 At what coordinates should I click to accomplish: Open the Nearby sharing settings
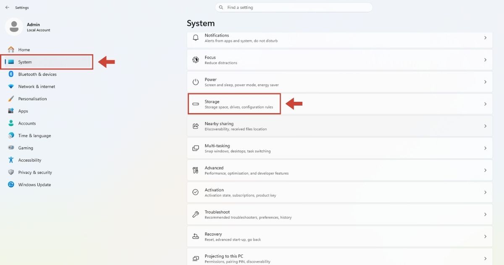pyautogui.click(x=340, y=126)
